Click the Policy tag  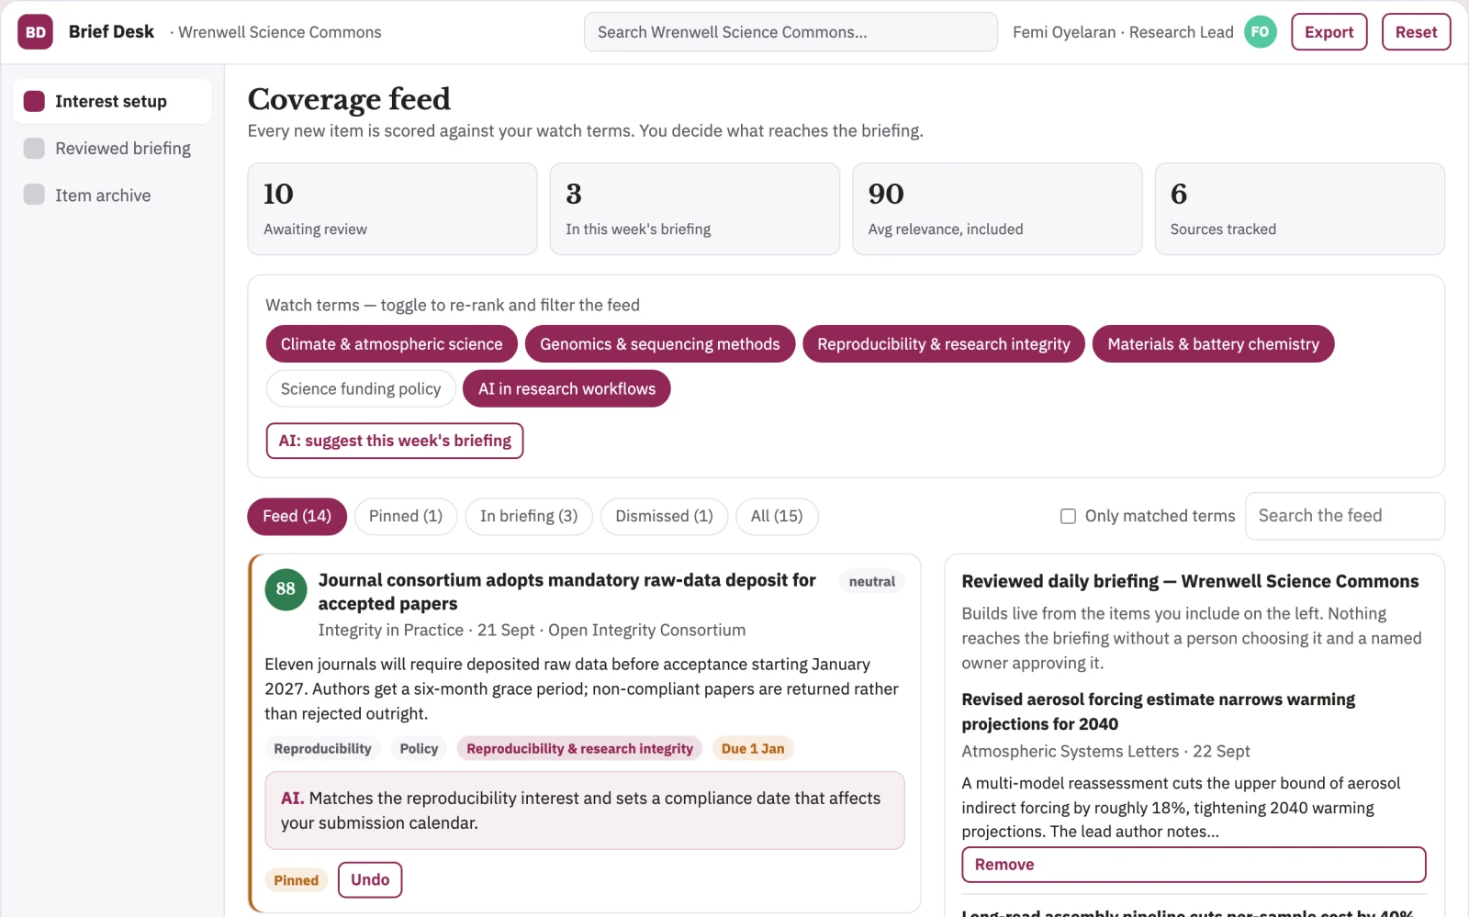pyautogui.click(x=419, y=749)
